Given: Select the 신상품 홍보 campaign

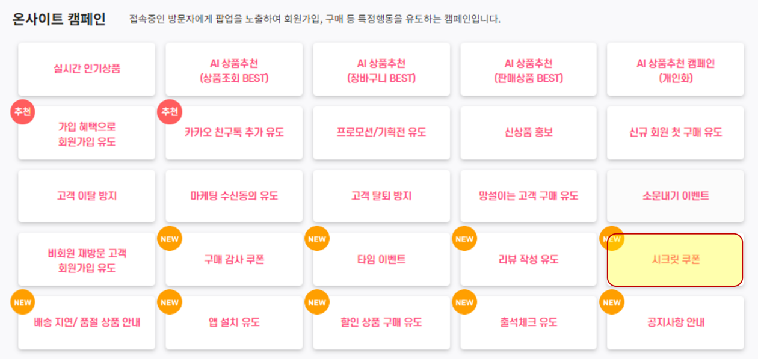Looking at the screenshot, I should [x=528, y=133].
